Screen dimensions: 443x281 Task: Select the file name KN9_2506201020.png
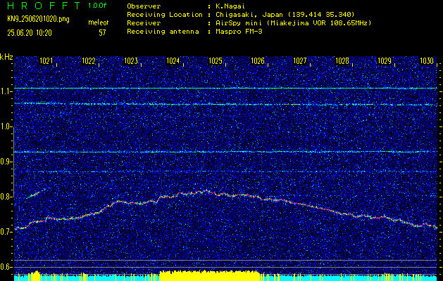click(x=38, y=20)
